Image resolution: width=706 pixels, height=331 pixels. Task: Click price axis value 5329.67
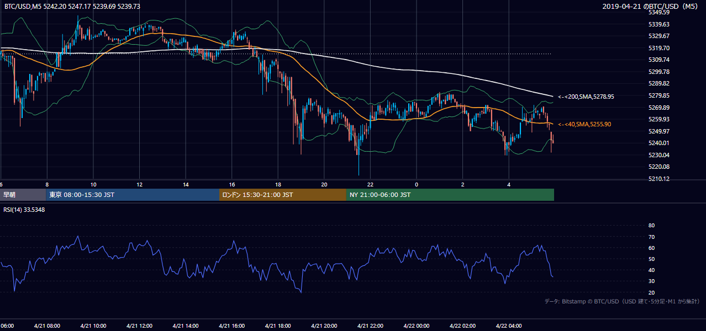tap(659, 36)
